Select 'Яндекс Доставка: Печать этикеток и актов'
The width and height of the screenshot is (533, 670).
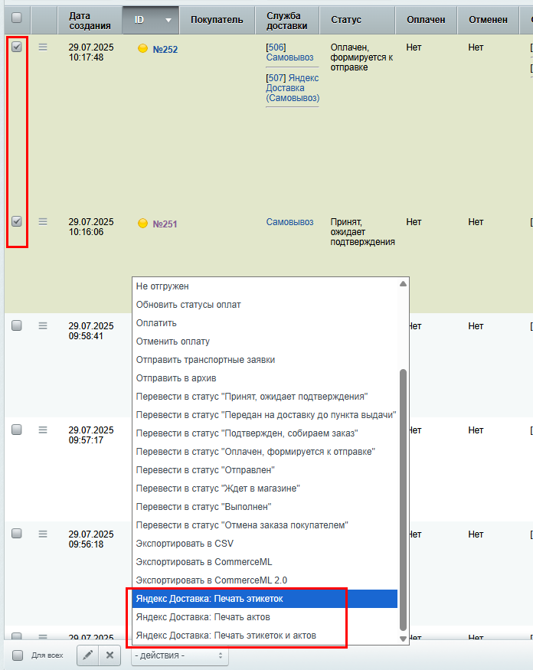(x=264, y=636)
